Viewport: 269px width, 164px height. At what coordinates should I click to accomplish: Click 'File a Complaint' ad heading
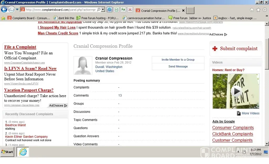tap(20, 47)
